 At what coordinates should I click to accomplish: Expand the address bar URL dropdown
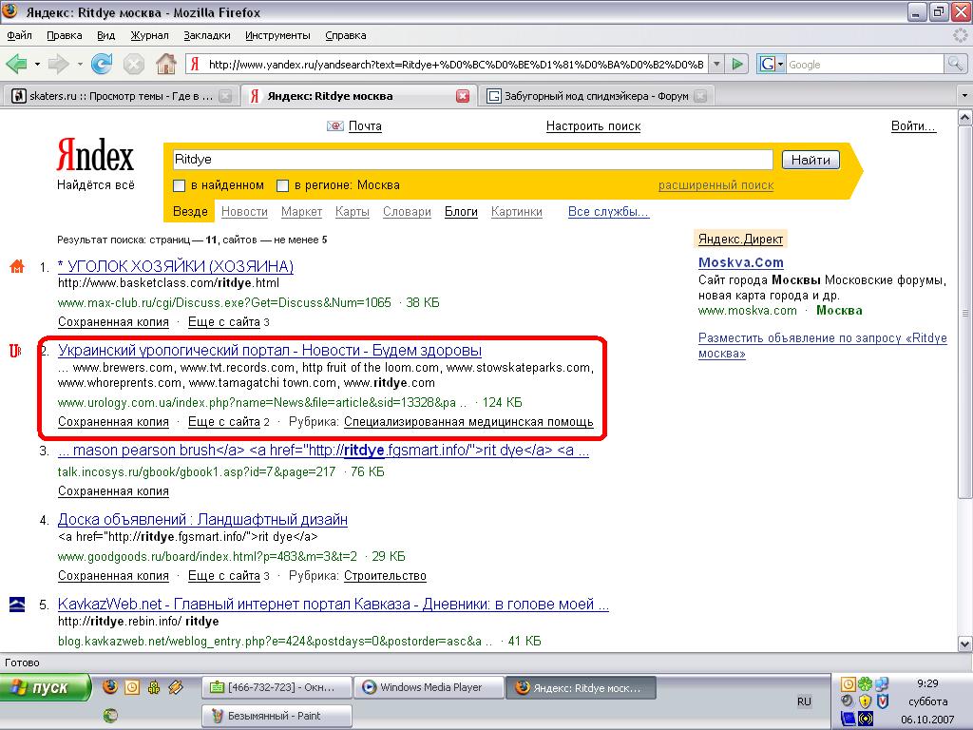pyautogui.click(x=715, y=65)
